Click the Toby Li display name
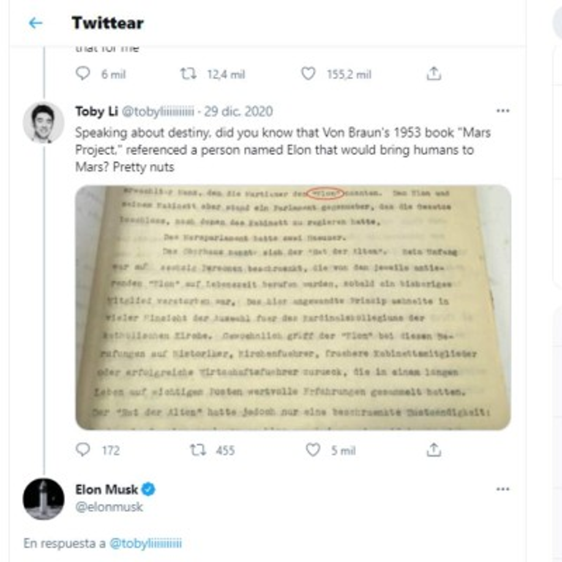The width and height of the screenshot is (562, 562). [96, 111]
